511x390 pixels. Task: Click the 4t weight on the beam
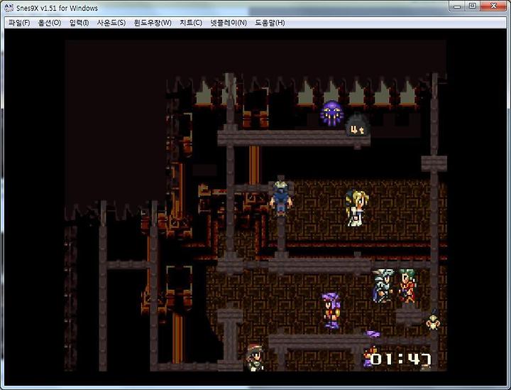coord(357,126)
